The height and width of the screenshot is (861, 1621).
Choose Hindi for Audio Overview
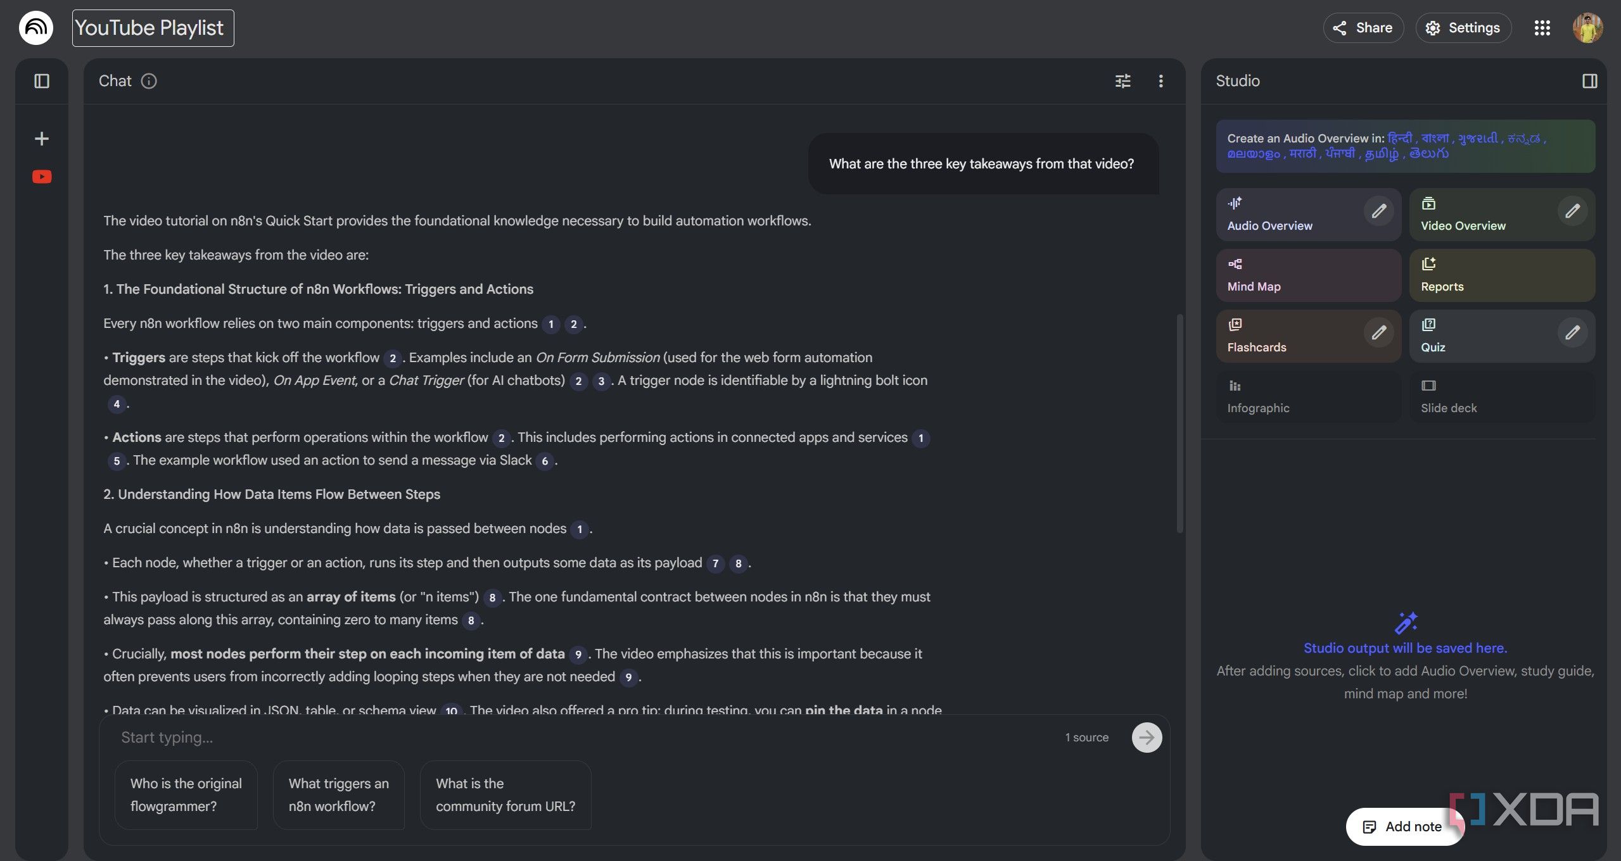click(1399, 138)
